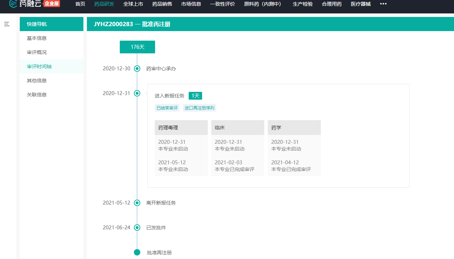Click the 批准再注册 text at timeline end
This screenshot has width=454, height=259.
pos(159,253)
